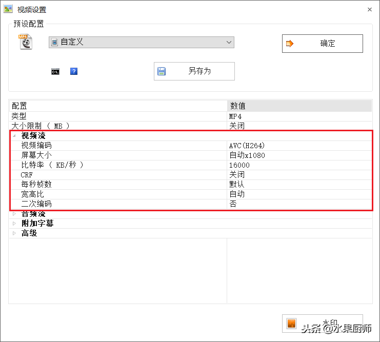380x342 pixels.
Task: Click the orange watermark icon
Action: tap(291, 324)
